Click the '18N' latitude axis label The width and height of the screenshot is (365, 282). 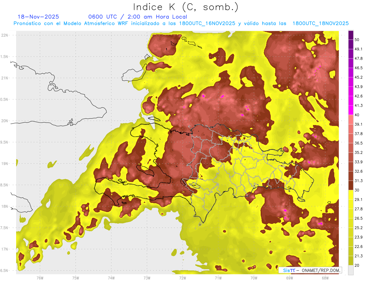(5, 207)
